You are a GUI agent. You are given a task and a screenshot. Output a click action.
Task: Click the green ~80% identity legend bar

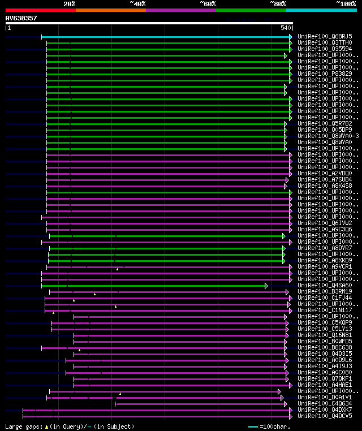251,10
